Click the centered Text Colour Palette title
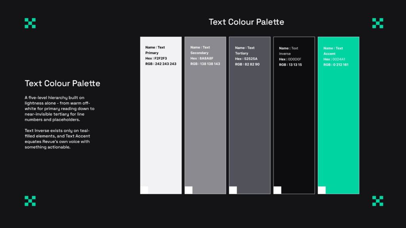 (246, 22)
